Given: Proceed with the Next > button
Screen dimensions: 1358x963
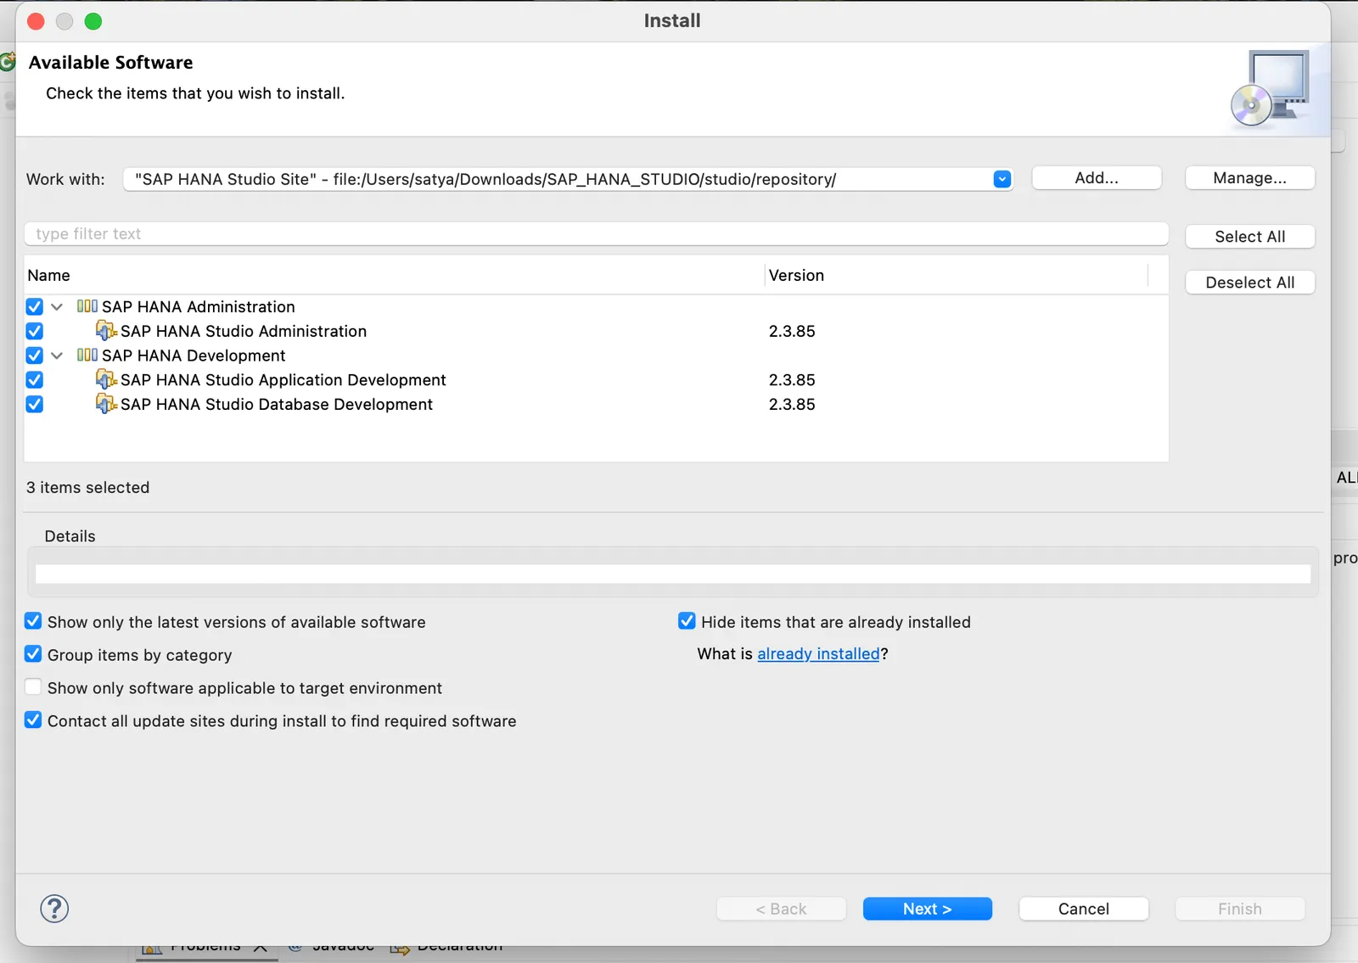Looking at the screenshot, I should [927, 909].
